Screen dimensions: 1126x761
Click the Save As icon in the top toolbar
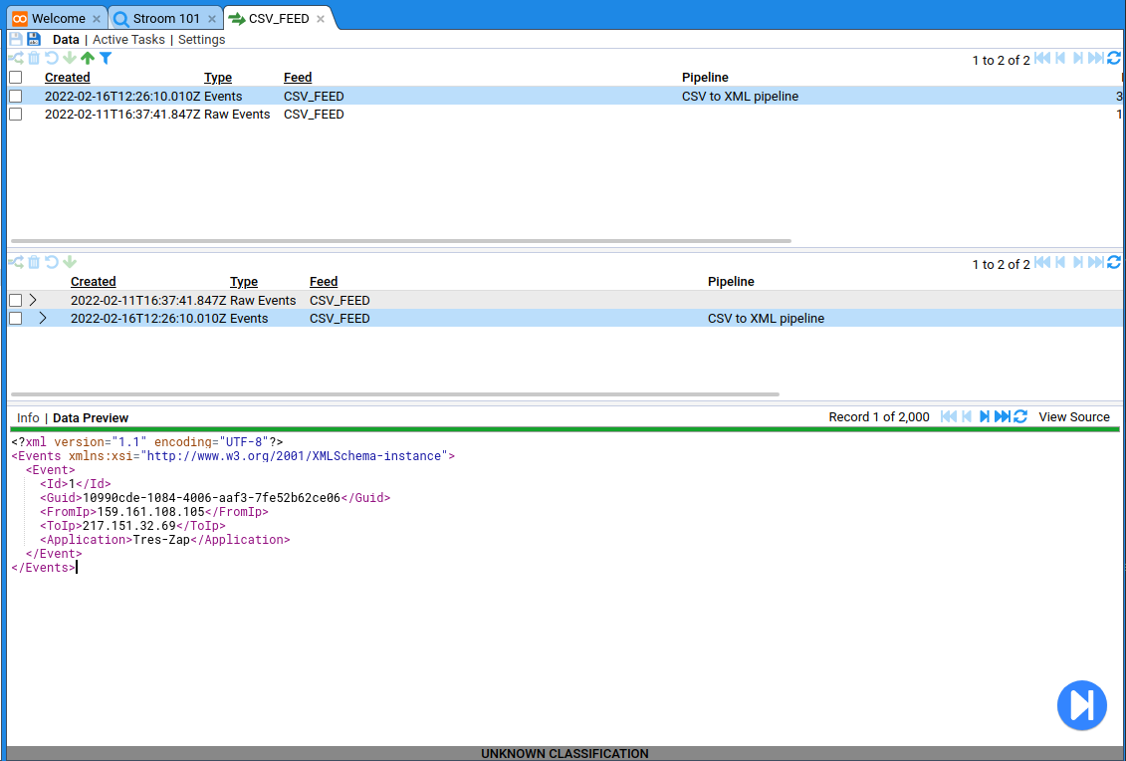[x=34, y=40]
